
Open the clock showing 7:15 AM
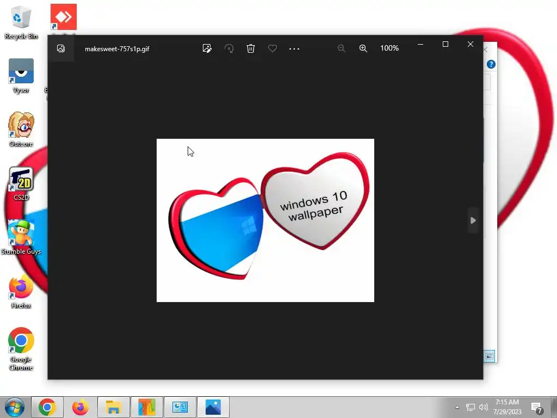507,407
